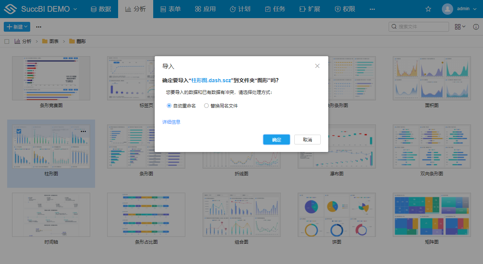Click the 详细信息 link
This screenshot has height=264, width=483.
pos(171,122)
